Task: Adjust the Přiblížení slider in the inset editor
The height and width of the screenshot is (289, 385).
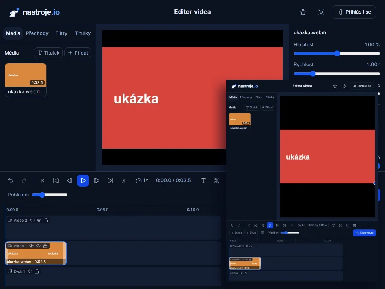Action: click(290, 233)
